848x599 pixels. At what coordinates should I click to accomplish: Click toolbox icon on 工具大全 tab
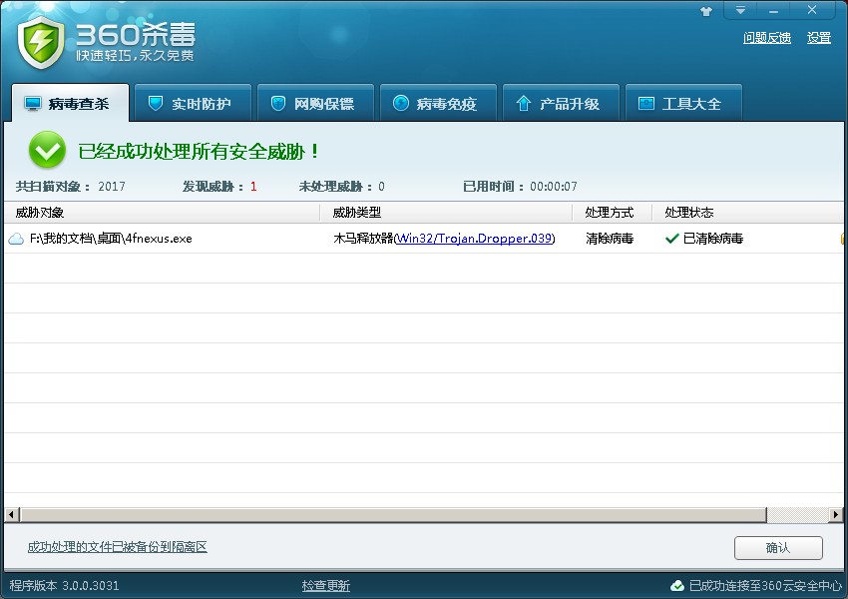(x=646, y=103)
